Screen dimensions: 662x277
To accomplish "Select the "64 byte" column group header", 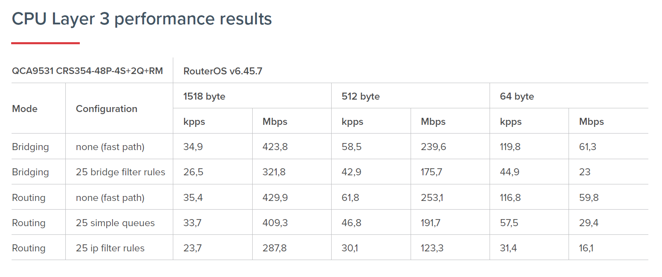I will tap(517, 96).
